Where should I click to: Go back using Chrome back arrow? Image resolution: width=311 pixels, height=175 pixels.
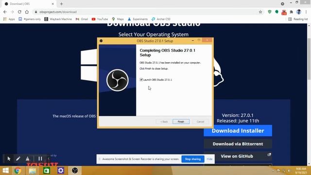click(5, 12)
